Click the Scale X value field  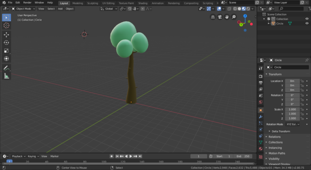(292, 109)
